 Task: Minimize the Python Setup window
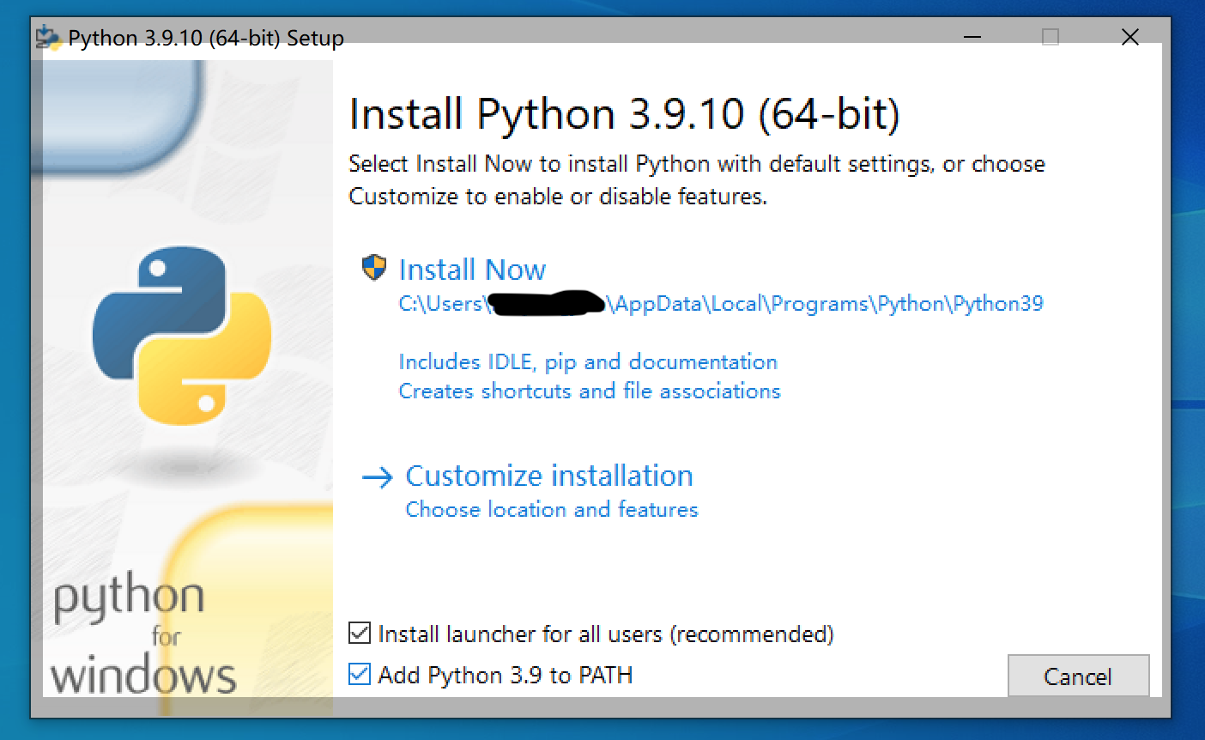point(972,38)
